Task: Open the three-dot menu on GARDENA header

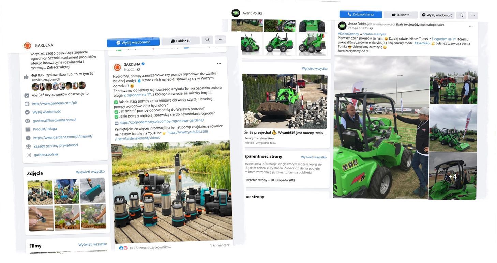Action: [221, 40]
